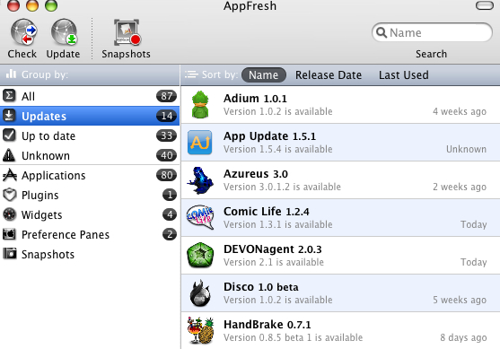Click the 80 count badge beside Applications
The height and width of the screenshot is (349, 500).
pos(166,175)
